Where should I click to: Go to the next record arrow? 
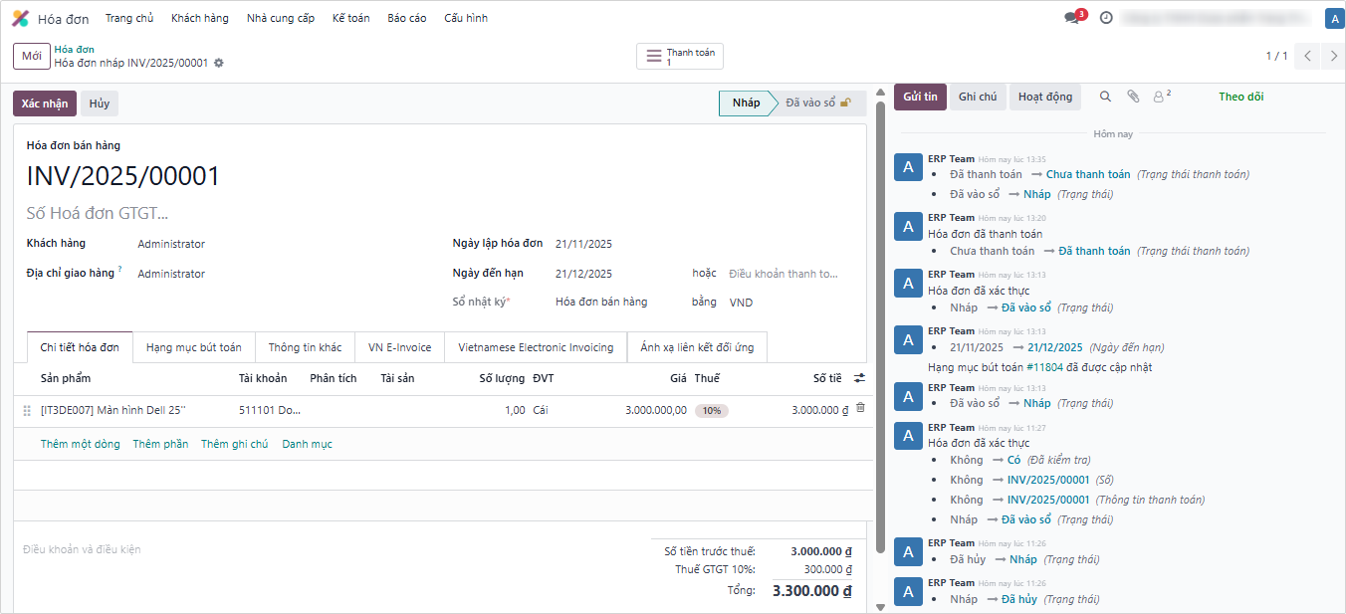click(1334, 57)
